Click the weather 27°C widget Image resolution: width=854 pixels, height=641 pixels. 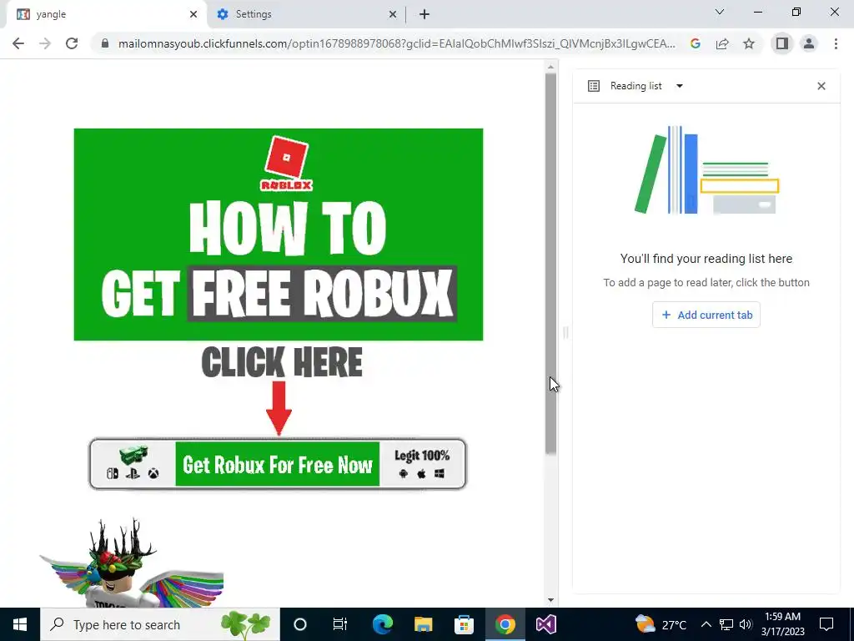point(661,624)
